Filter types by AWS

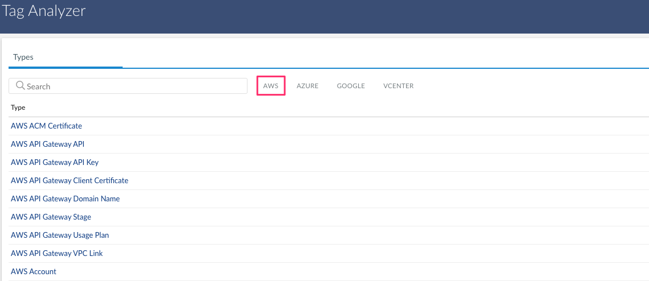coord(271,86)
